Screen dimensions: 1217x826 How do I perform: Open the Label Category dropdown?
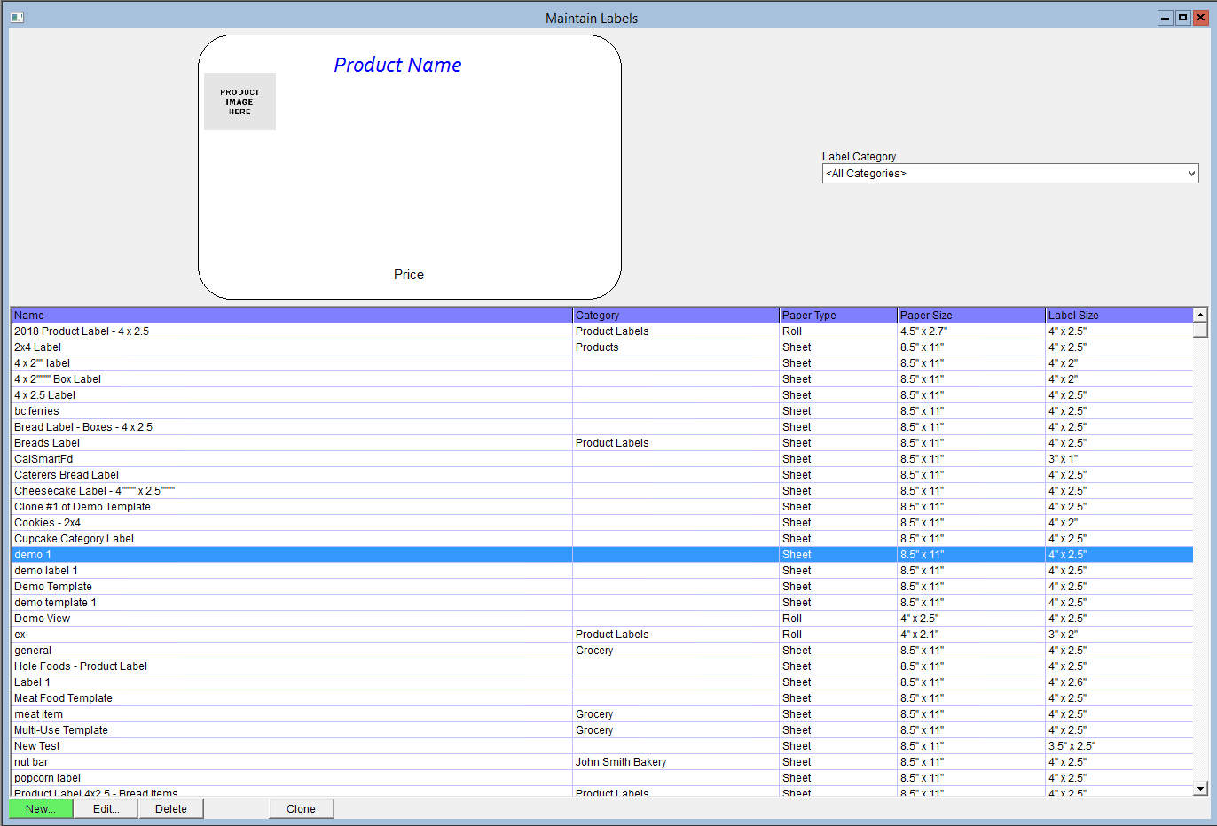[1010, 174]
